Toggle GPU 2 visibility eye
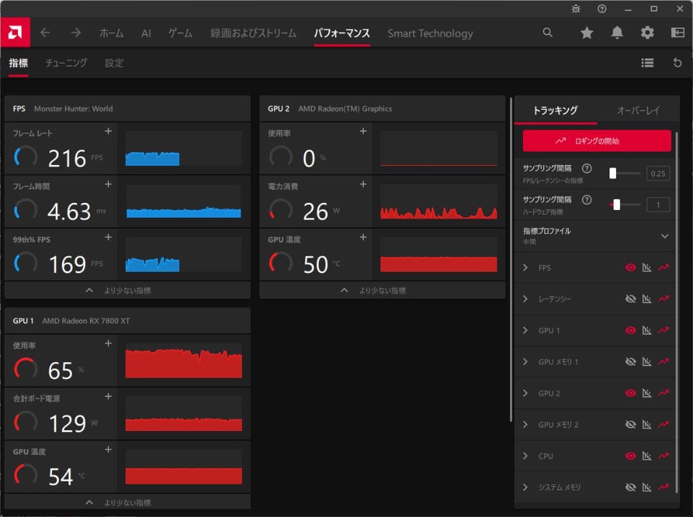The height and width of the screenshot is (517, 693). [631, 393]
